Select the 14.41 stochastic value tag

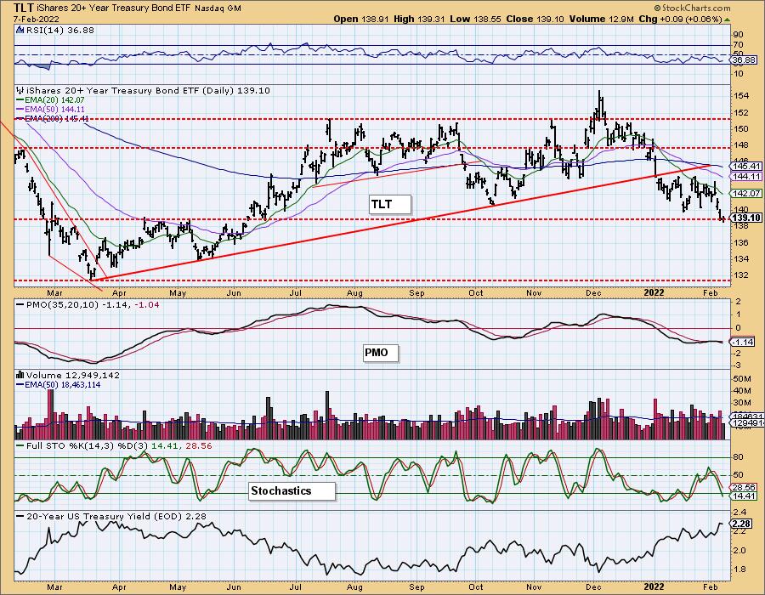[x=744, y=496]
